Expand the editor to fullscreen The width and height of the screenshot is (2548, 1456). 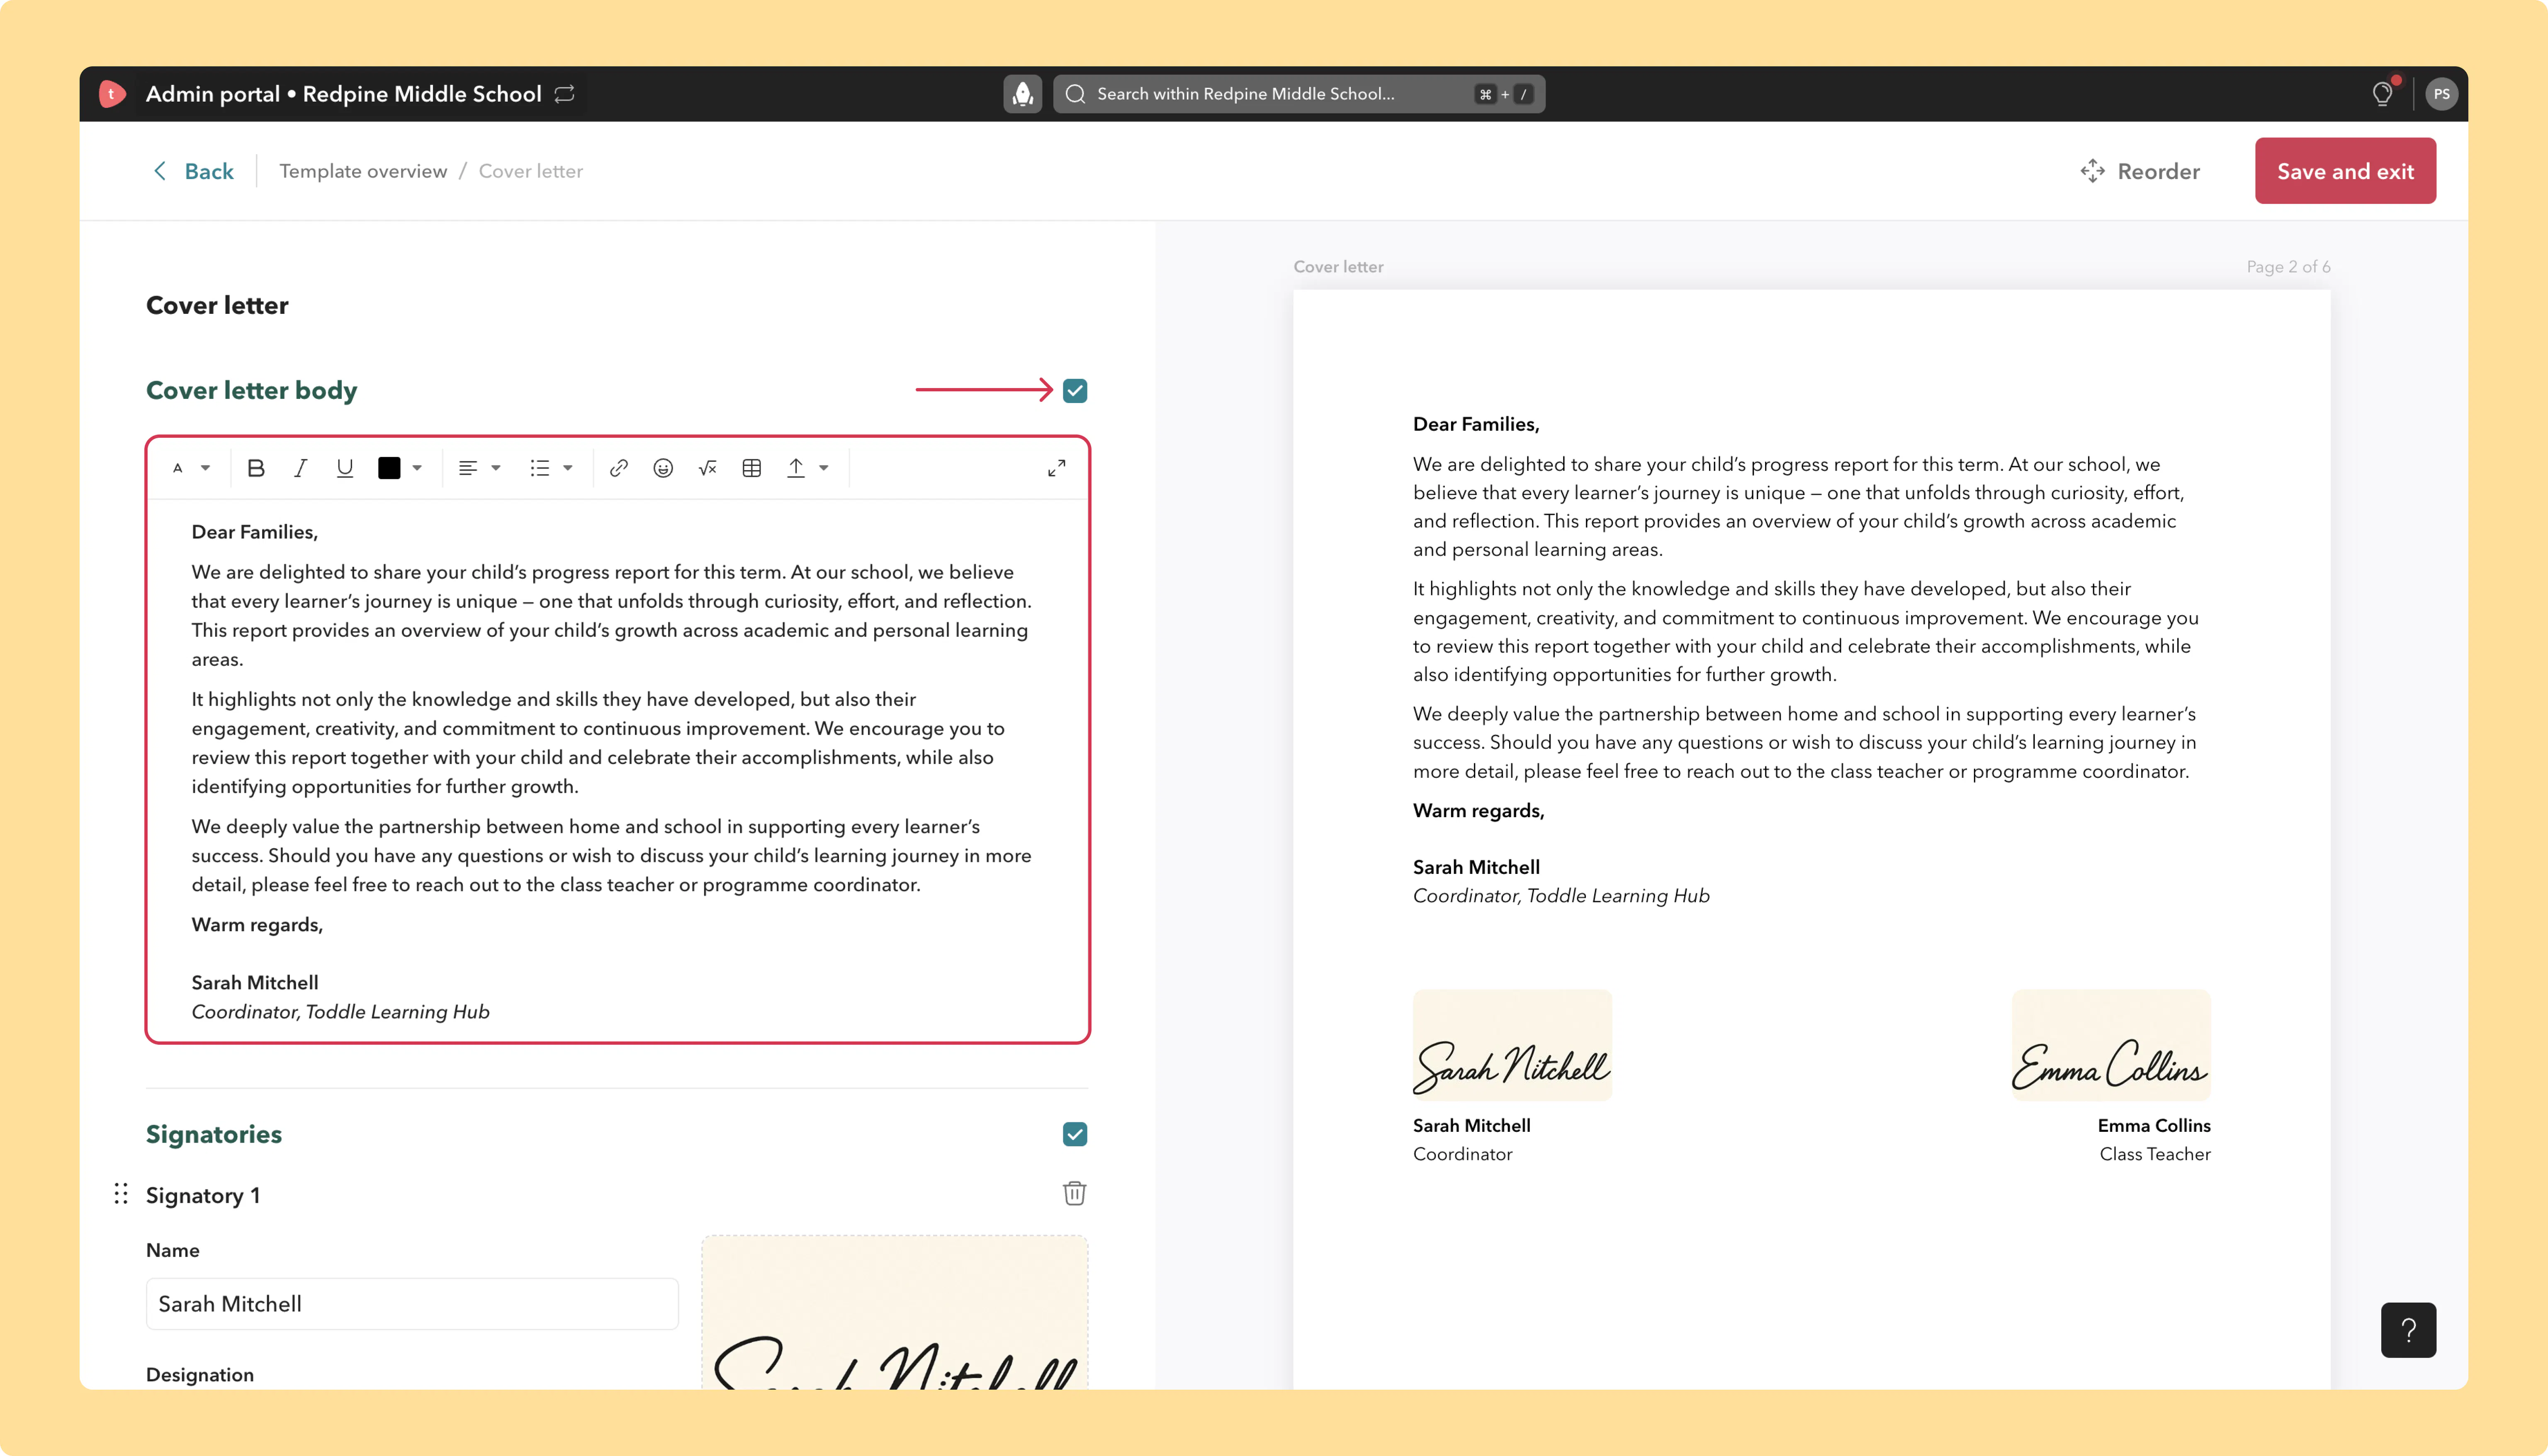[x=1057, y=468]
